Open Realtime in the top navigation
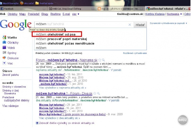 55,14
